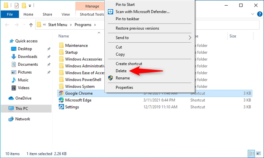Open the File tab
Image resolution: width=264 pixels, height=158 pixels.
(x=10, y=14)
